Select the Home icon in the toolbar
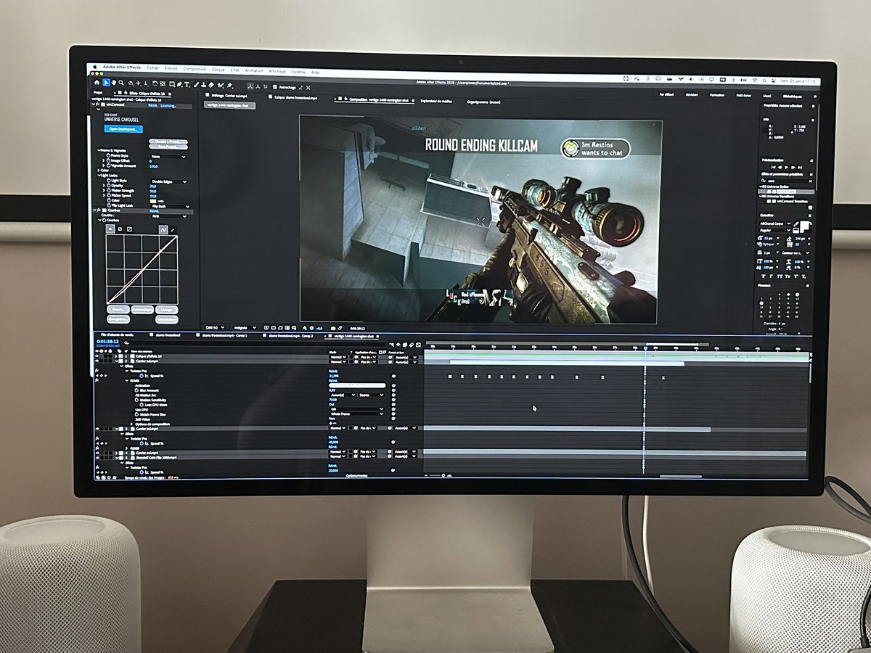The height and width of the screenshot is (653, 871). tap(97, 83)
